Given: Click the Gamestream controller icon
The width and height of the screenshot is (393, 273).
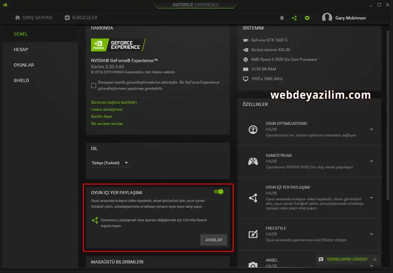Looking at the screenshot, I should click(253, 161).
